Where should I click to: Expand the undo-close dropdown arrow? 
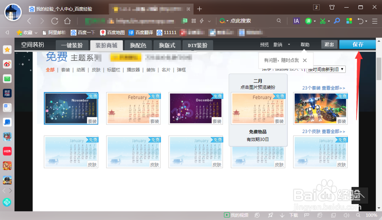(366, 21)
